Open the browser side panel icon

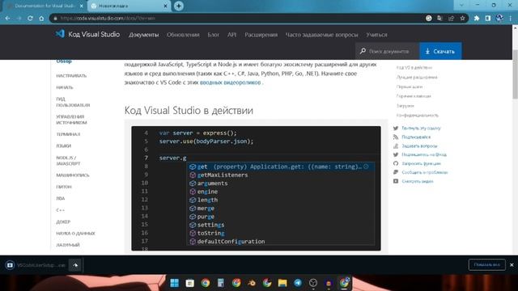click(x=487, y=18)
